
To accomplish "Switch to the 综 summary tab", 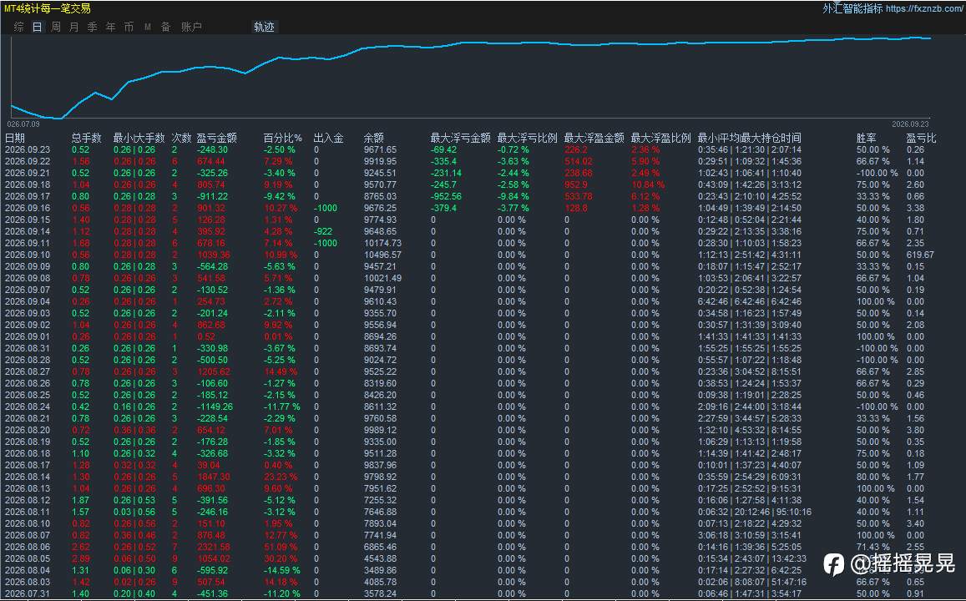I will (19, 27).
